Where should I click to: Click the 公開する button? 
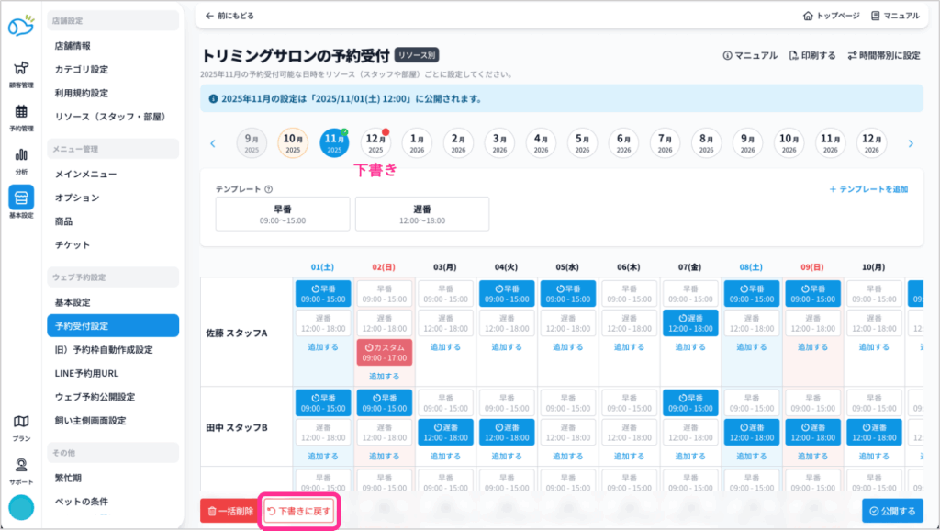tap(892, 511)
